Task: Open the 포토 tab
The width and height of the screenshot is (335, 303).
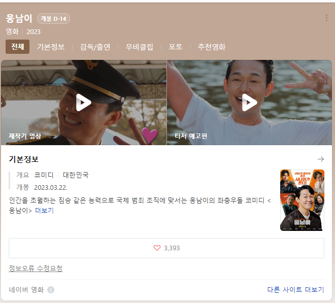Action: pyautogui.click(x=176, y=47)
